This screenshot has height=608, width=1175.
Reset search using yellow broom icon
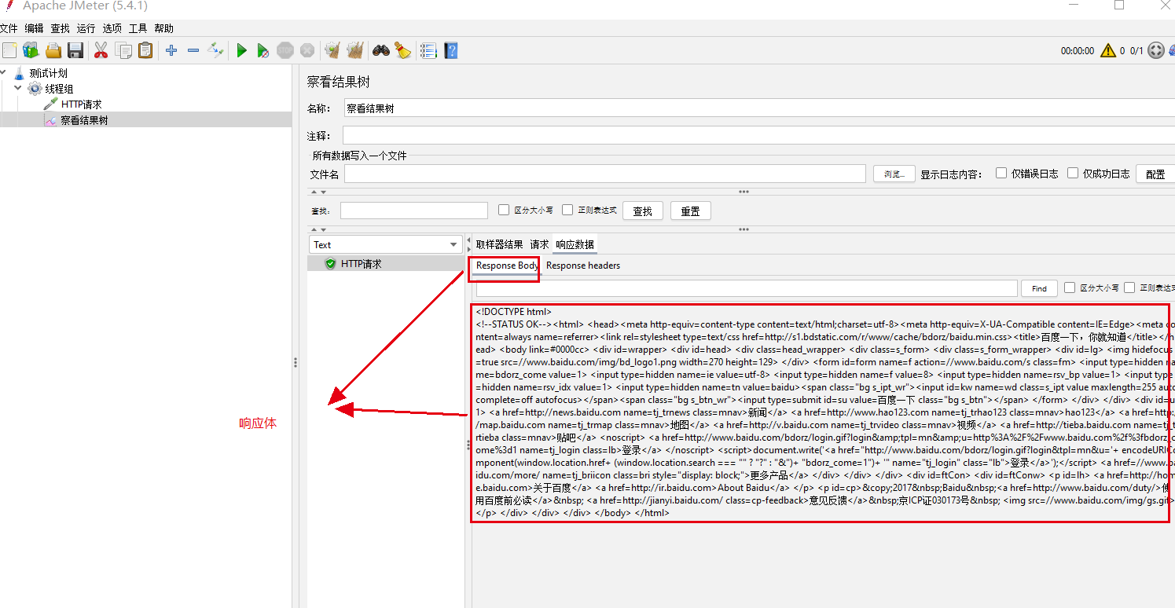tap(403, 51)
